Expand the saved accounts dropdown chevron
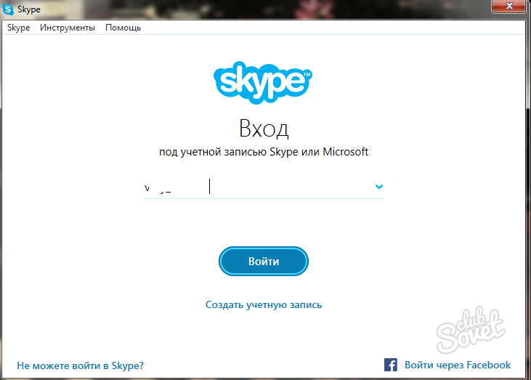531x380 pixels. 379,187
